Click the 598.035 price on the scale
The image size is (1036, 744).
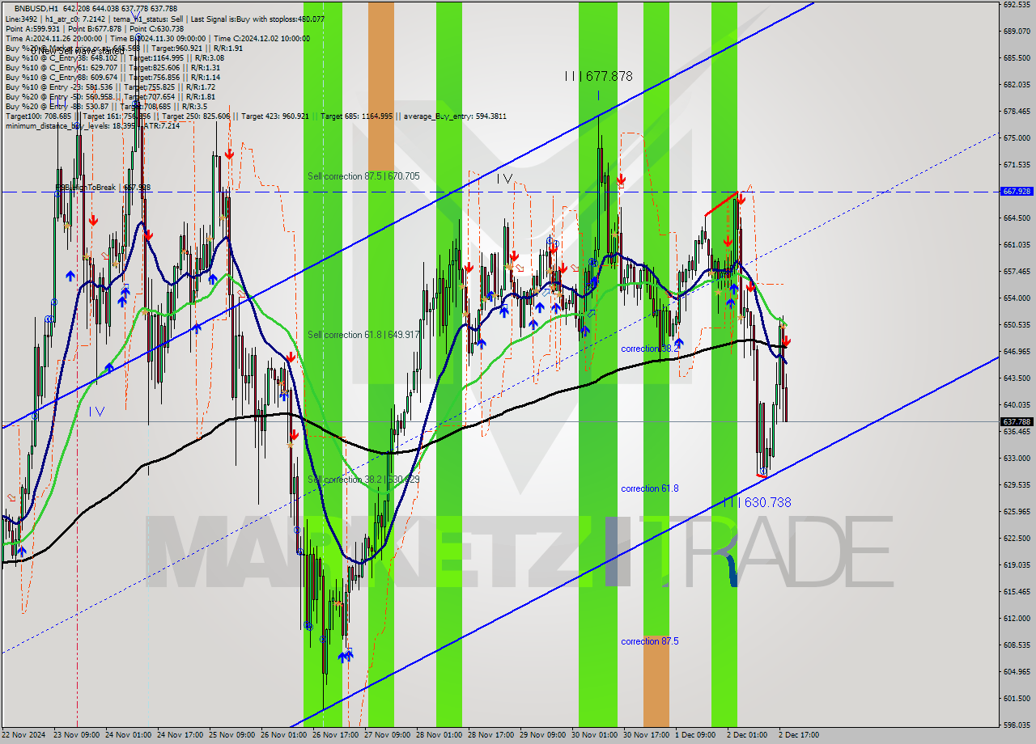[1017, 725]
